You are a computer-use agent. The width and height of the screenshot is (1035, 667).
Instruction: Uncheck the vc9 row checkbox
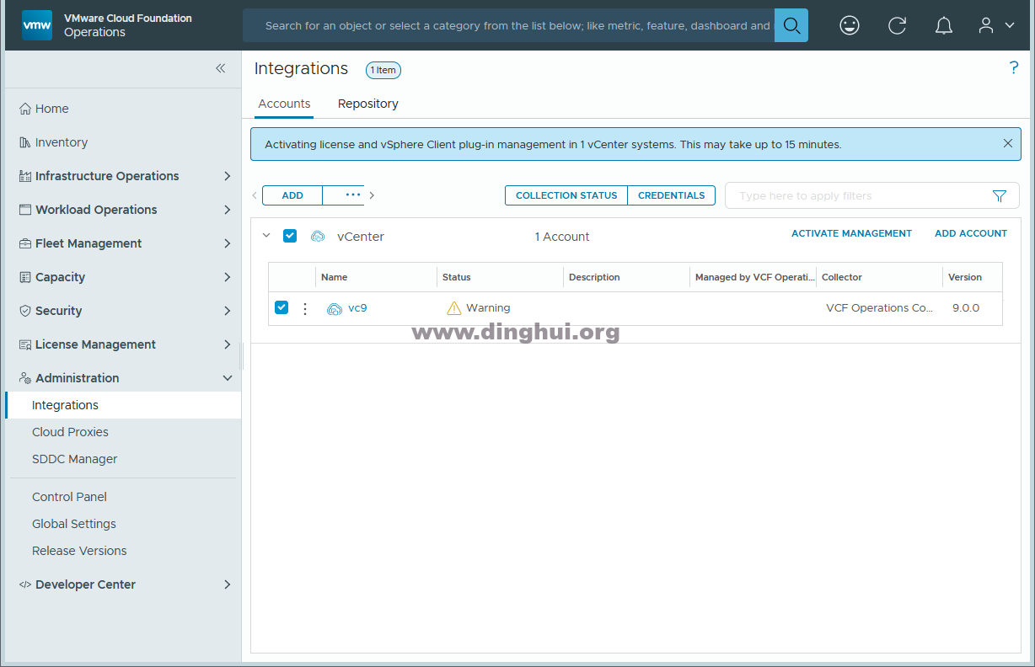(282, 307)
